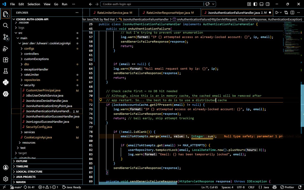Open changes compare icon in editor toolbar
This screenshot has height=190, width=304.
pos(286,12)
